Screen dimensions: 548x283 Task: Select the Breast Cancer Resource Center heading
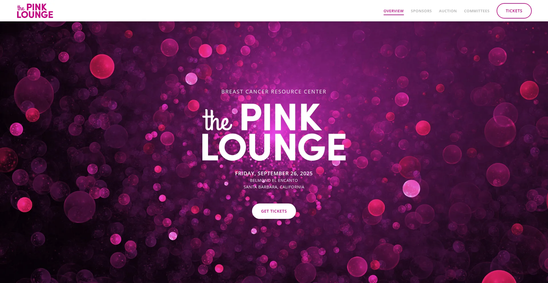click(x=274, y=92)
